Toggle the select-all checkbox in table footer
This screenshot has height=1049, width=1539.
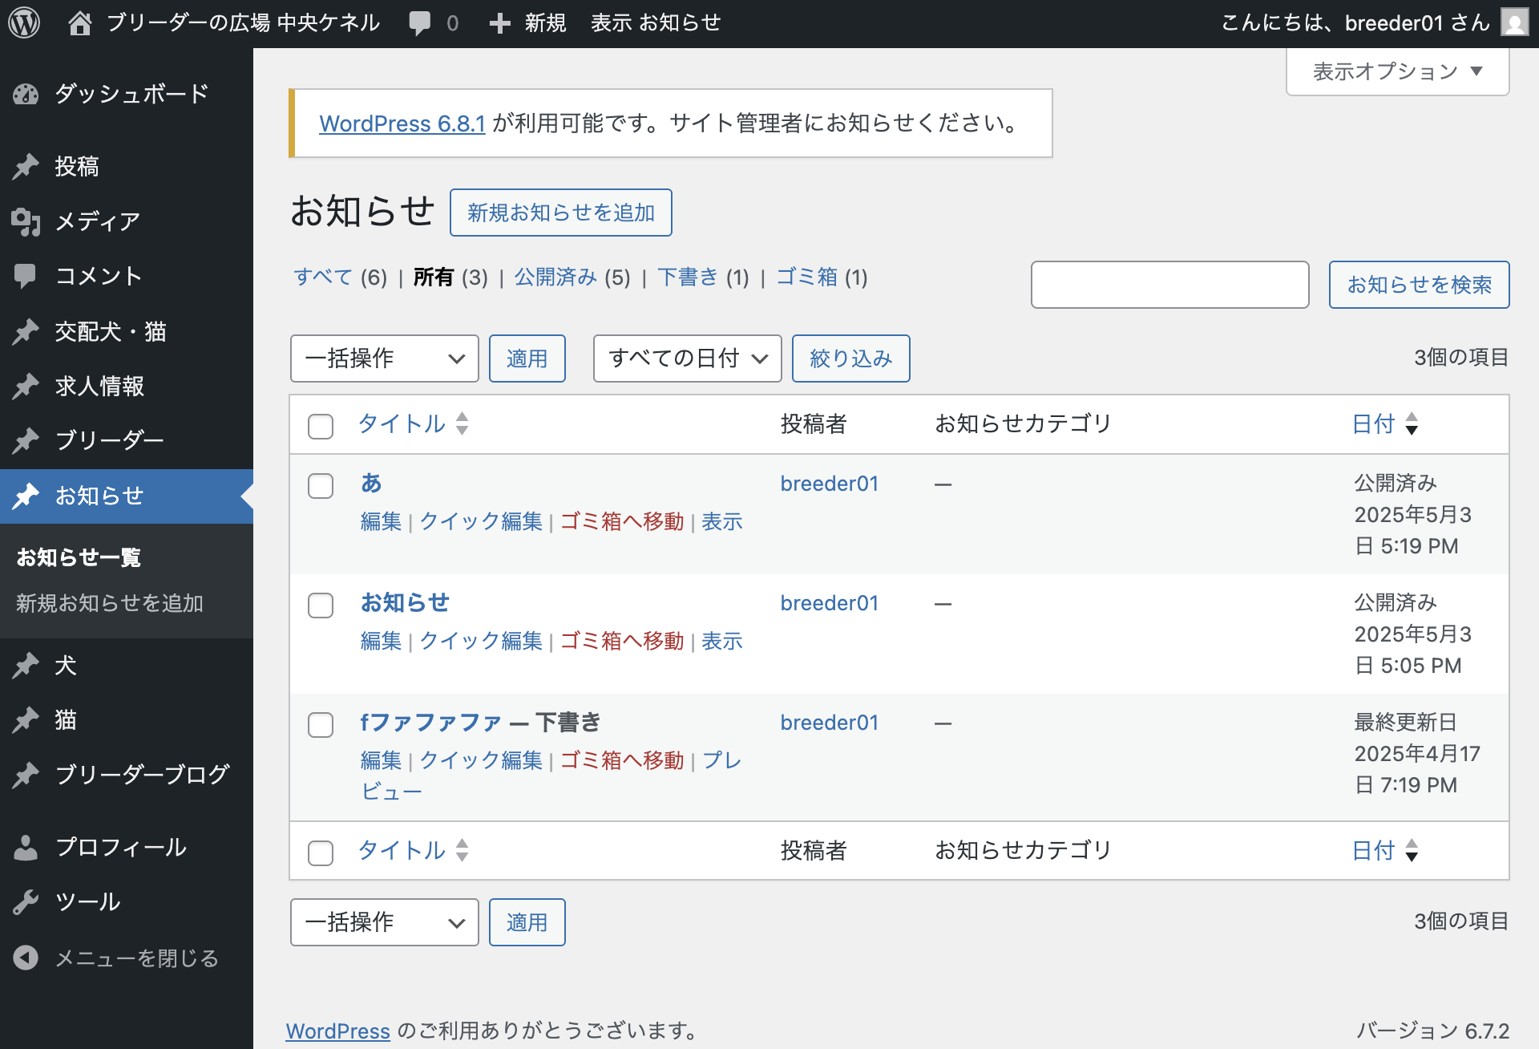(x=321, y=853)
